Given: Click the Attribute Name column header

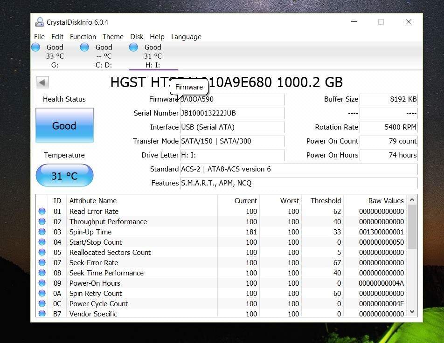Looking at the screenshot, I should point(142,201).
